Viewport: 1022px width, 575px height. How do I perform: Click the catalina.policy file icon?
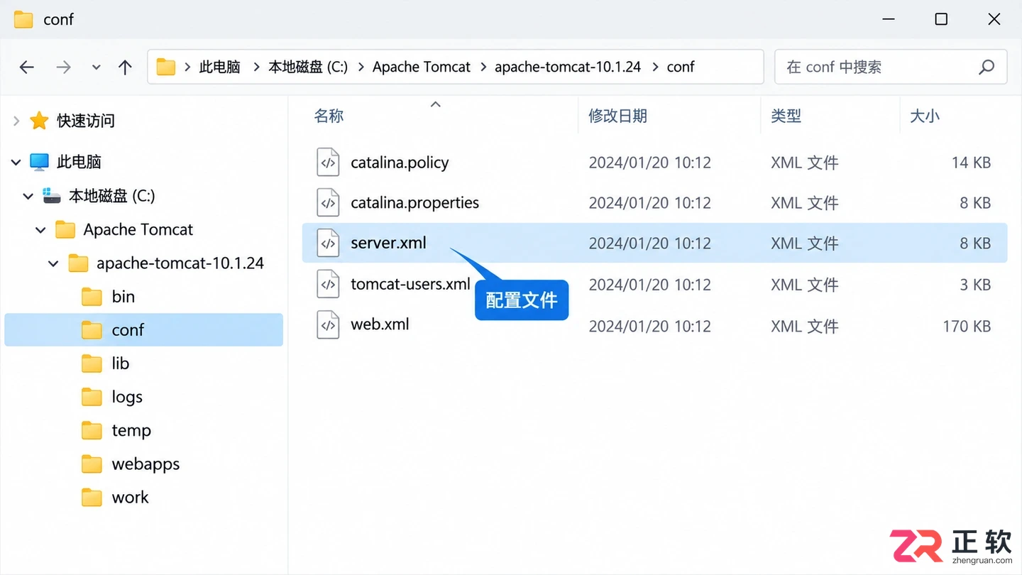(x=328, y=162)
